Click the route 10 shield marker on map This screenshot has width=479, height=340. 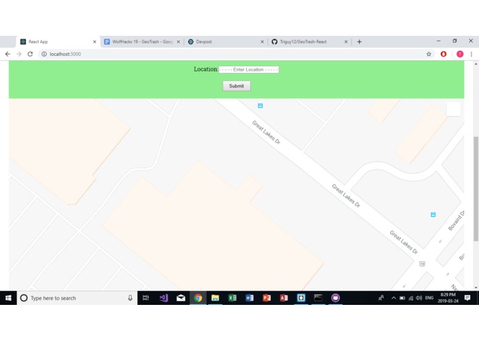[422, 264]
